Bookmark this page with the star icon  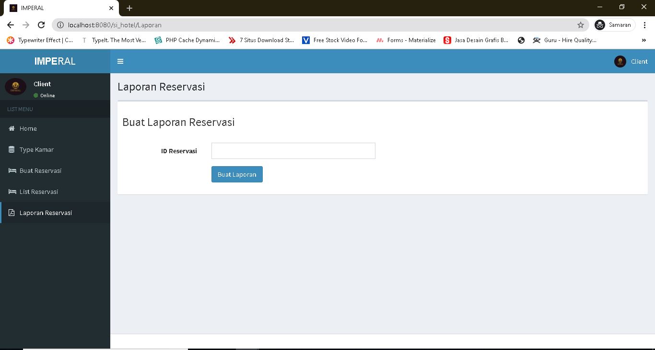pyautogui.click(x=581, y=25)
